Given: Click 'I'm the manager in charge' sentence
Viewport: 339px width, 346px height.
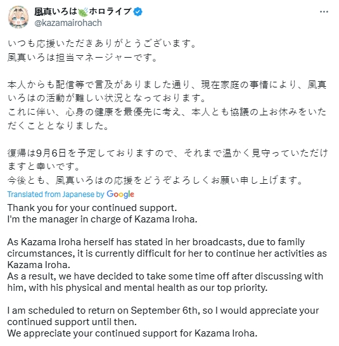Looking at the screenshot, I should [x=102, y=219].
